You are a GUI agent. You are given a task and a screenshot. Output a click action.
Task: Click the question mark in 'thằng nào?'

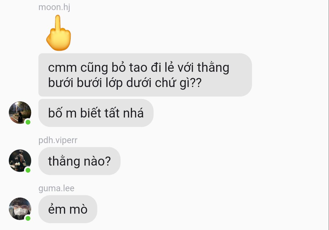coord(108,161)
